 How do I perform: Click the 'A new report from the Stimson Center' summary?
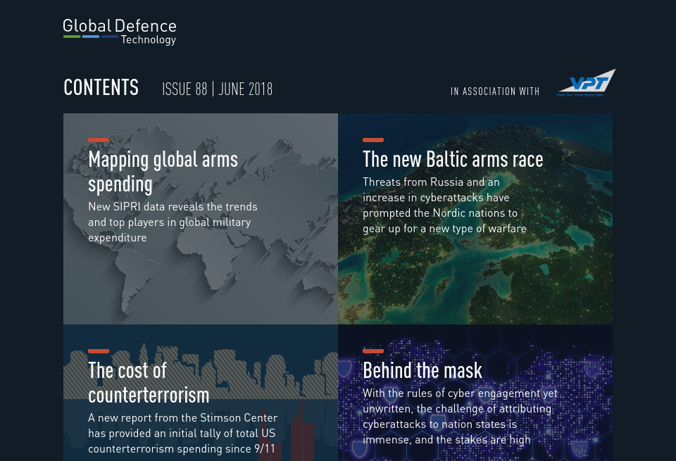coord(183,434)
